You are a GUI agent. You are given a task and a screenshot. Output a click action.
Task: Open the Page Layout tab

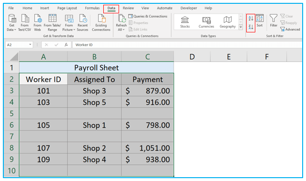pos(67,8)
